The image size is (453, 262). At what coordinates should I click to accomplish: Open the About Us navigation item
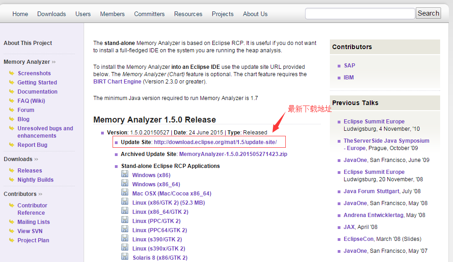255,14
